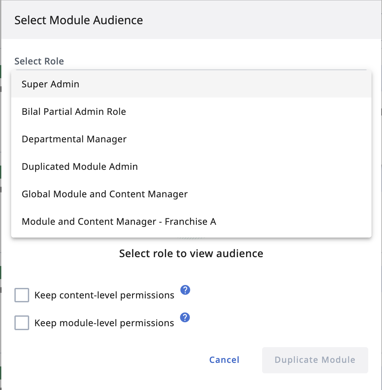This screenshot has width=382, height=390.
Task: Click the Keep module-level permissions label text
Action: coord(104,323)
